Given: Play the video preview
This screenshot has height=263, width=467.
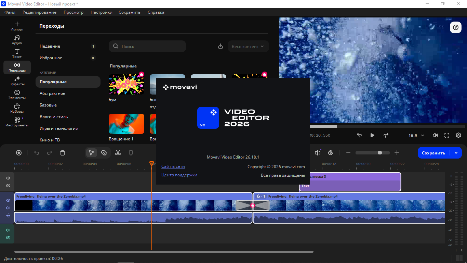Looking at the screenshot, I should (372, 135).
